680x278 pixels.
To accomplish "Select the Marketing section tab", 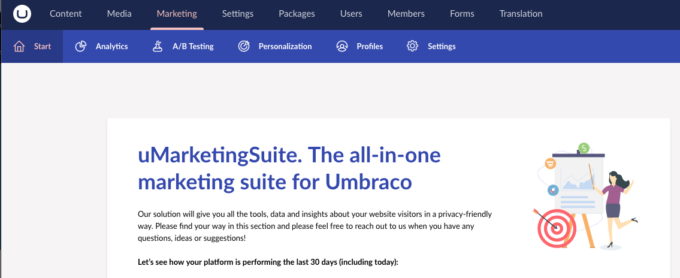I will [177, 14].
